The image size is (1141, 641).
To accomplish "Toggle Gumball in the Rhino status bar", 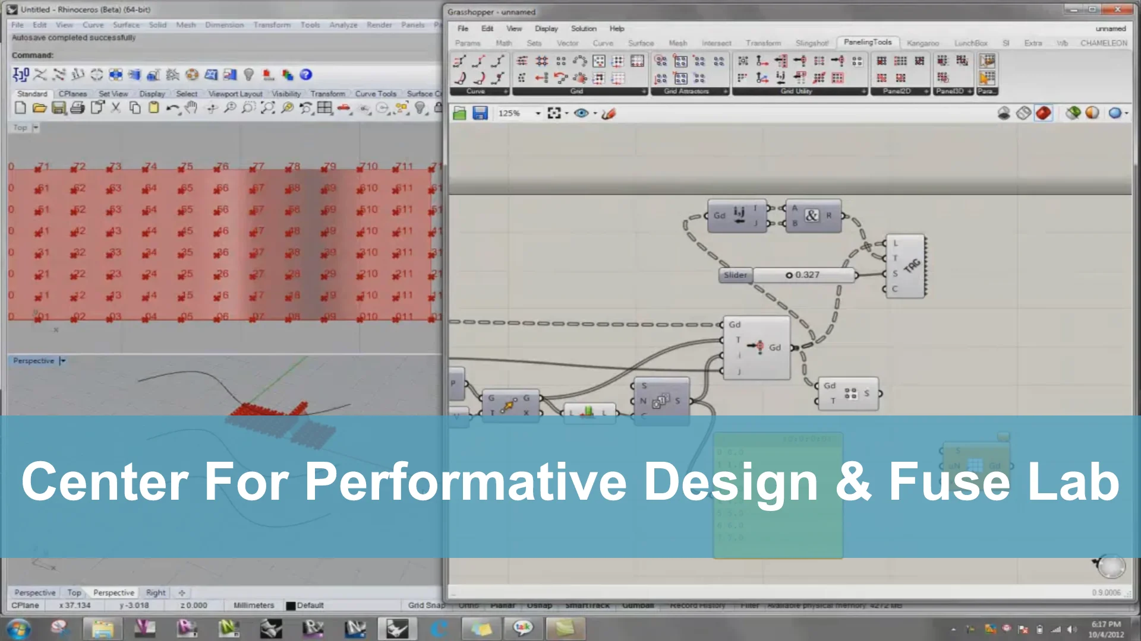I will click(636, 605).
